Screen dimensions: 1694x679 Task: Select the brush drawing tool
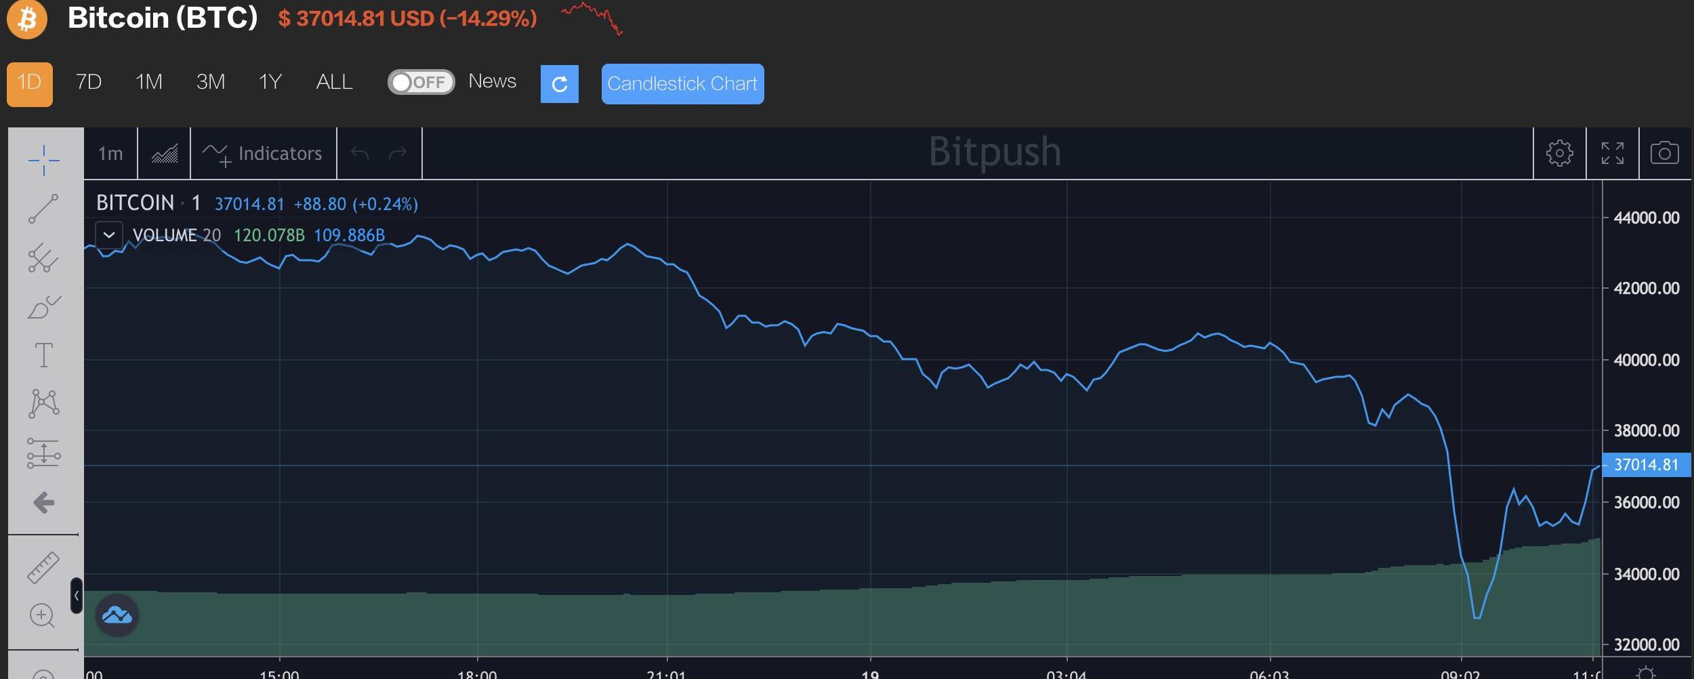click(x=44, y=307)
